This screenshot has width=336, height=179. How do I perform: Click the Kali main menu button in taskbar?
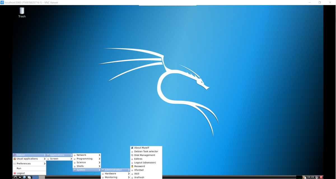tap(15, 177)
